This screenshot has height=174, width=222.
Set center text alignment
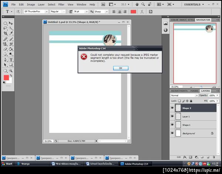(x=120, y=12)
